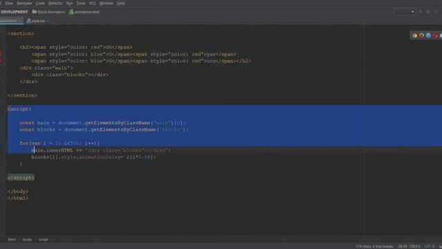Click the Debug bug icon

[x=428, y=12]
